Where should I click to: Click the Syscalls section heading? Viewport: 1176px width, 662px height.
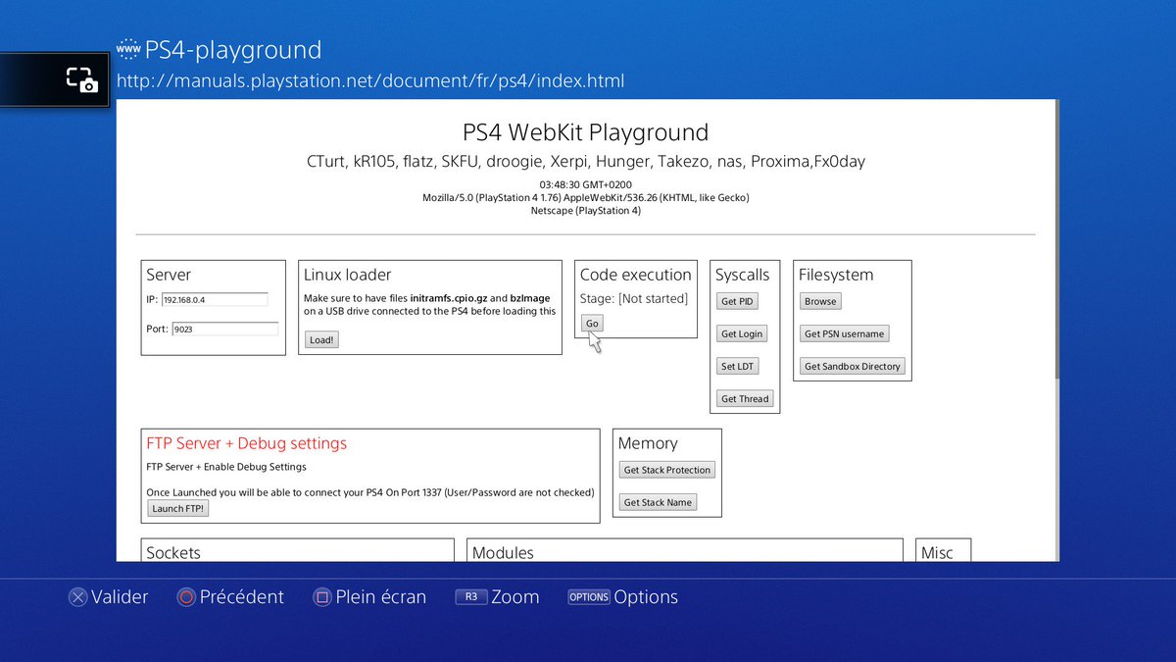742,275
